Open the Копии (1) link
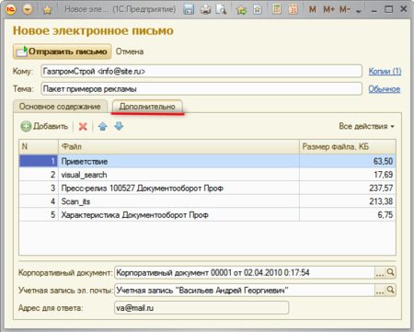The image size is (414, 332). coord(385,71)
